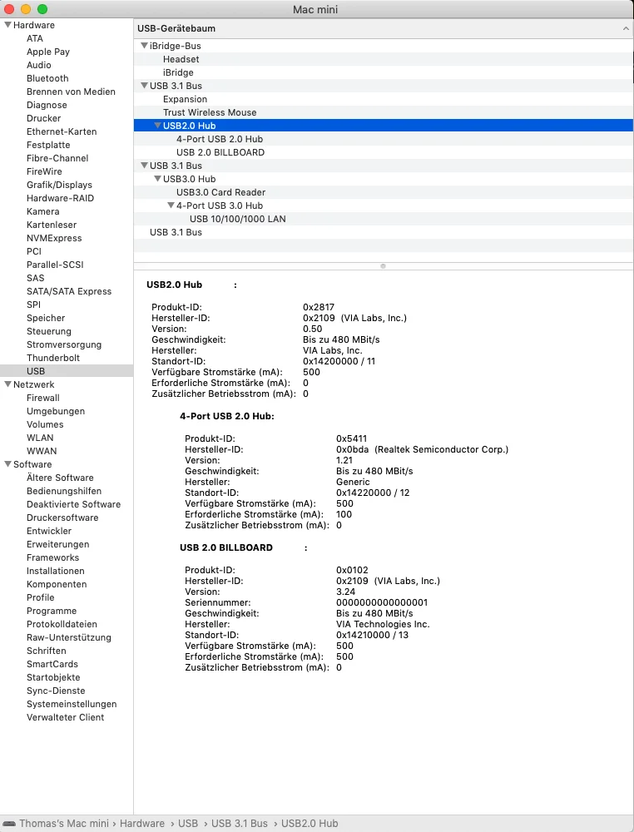The width and height of the screenshot is (634, 832).
Task: Select PCI in the sidebar
Action: point(34,251)
